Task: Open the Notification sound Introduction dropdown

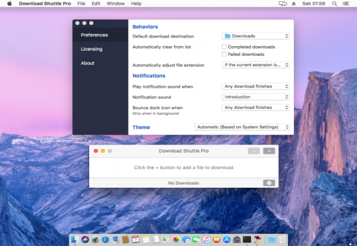Action: 256,97
